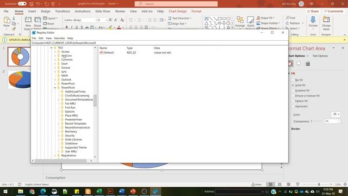Toggle Bold formatting in PowerPoint
The width and height of the screenshot is (348, 196).
point(66,27)
